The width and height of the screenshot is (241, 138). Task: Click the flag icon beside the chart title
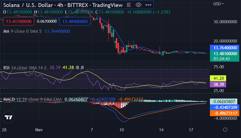(x=129, y=5)
